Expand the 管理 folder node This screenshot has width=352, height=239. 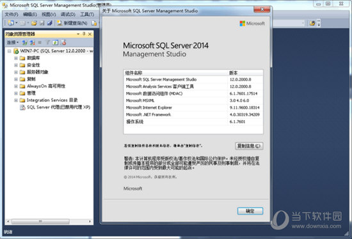(16, 93)
